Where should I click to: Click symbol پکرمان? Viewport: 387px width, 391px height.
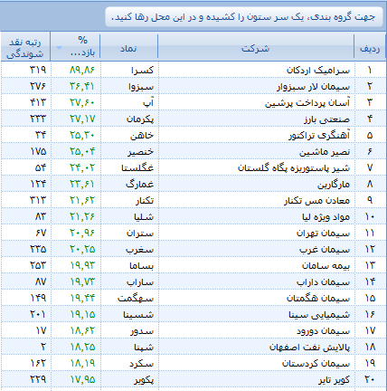(x=140, y=119)
